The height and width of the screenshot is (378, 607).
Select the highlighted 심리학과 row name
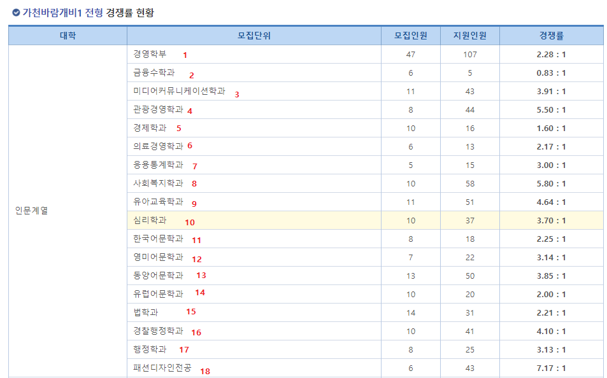point(150,220)
